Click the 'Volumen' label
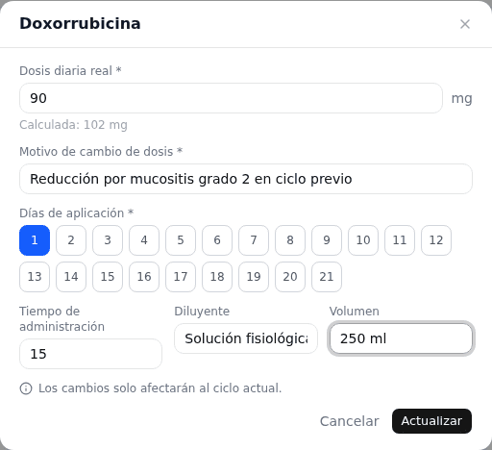This screenshot has width=492, height=450. click(x=355, y=312)
